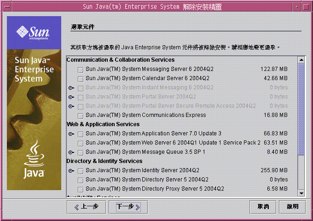The height and width of the screenshot is (221, 313).
Task: Check Application Server 7.0 Update 3 checkbox
Action: [81, 134]
